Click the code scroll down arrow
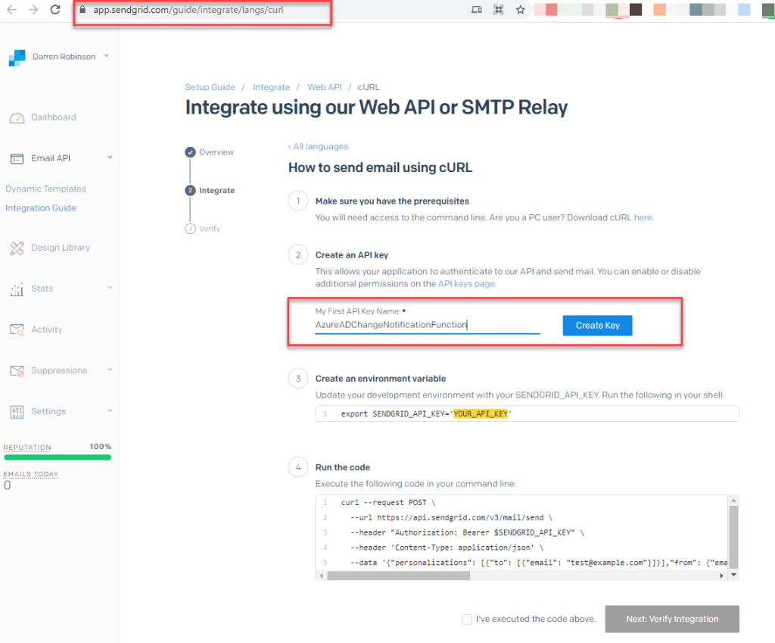Screen dimensions: 775x643 pos(733,575)
